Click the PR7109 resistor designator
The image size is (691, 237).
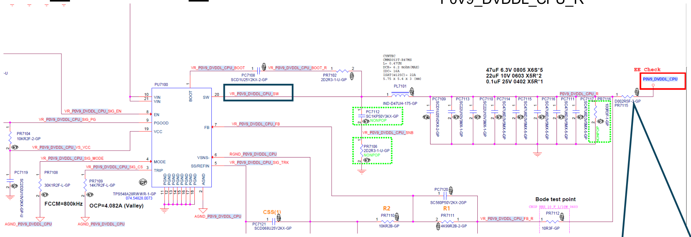click(96, 181)
